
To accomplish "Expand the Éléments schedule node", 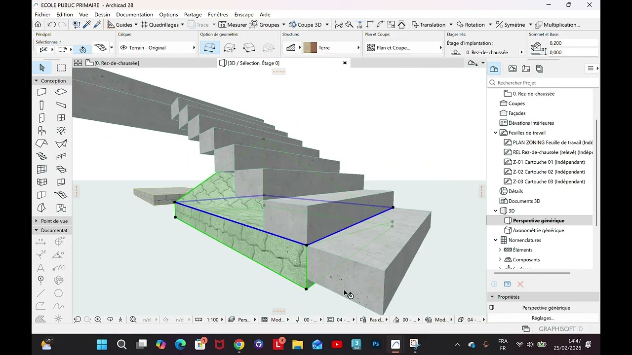I will pyautogui.click(x=500, y=250).
